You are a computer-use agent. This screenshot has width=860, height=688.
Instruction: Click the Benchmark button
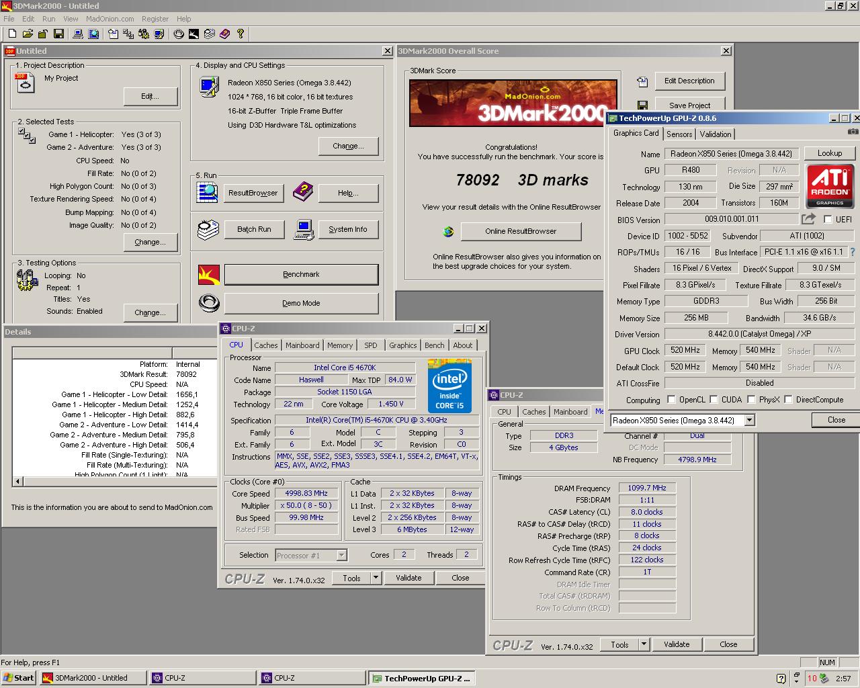[301, 274]
